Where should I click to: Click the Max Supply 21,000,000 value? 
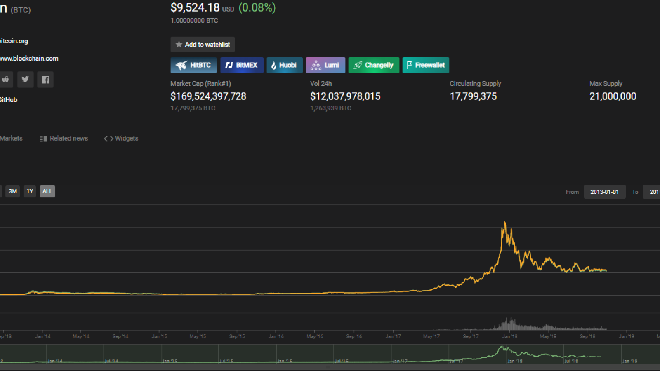[613, 96]
